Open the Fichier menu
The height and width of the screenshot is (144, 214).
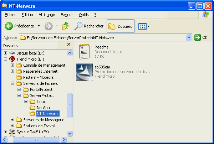10,15
